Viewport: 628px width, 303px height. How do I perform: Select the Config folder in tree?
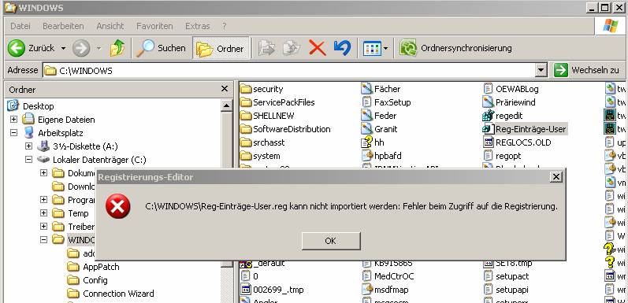pos(95,280)
